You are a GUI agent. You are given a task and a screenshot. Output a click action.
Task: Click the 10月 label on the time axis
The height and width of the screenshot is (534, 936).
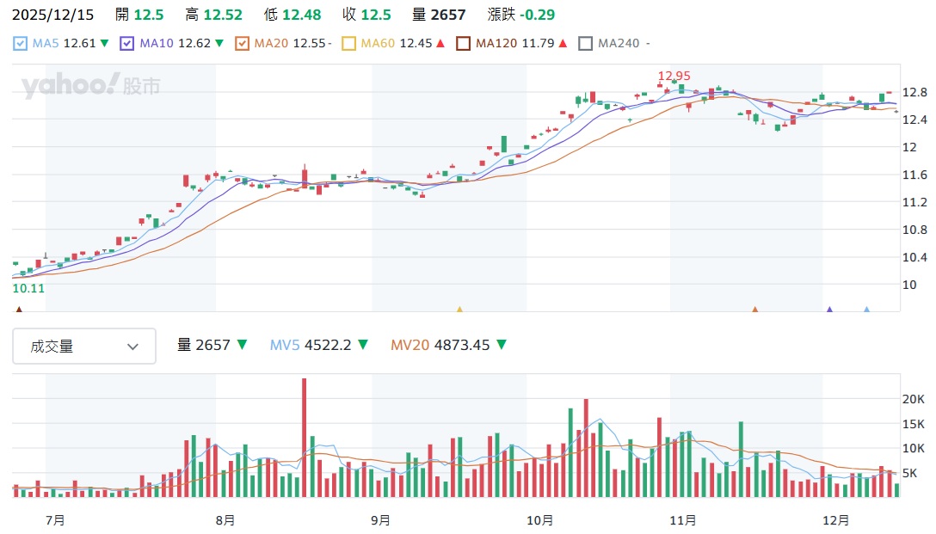click(x=540, y=520)
